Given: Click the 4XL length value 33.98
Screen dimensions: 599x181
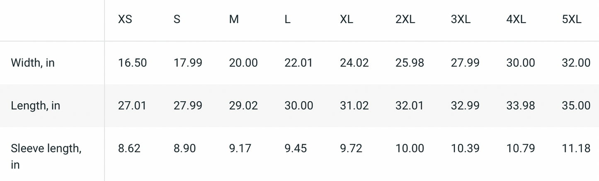Looking at the screenshot, I should coord(520,105).
